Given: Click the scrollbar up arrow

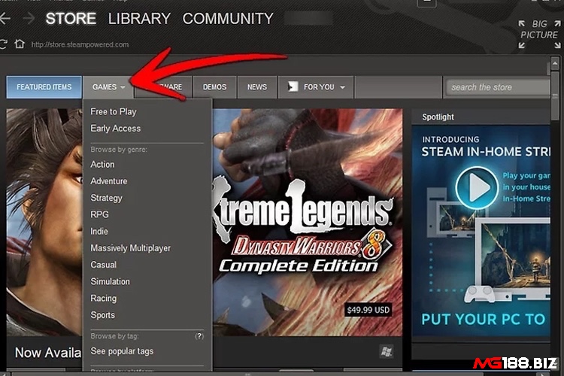Looking at the screenshot, I should [555, 63].
